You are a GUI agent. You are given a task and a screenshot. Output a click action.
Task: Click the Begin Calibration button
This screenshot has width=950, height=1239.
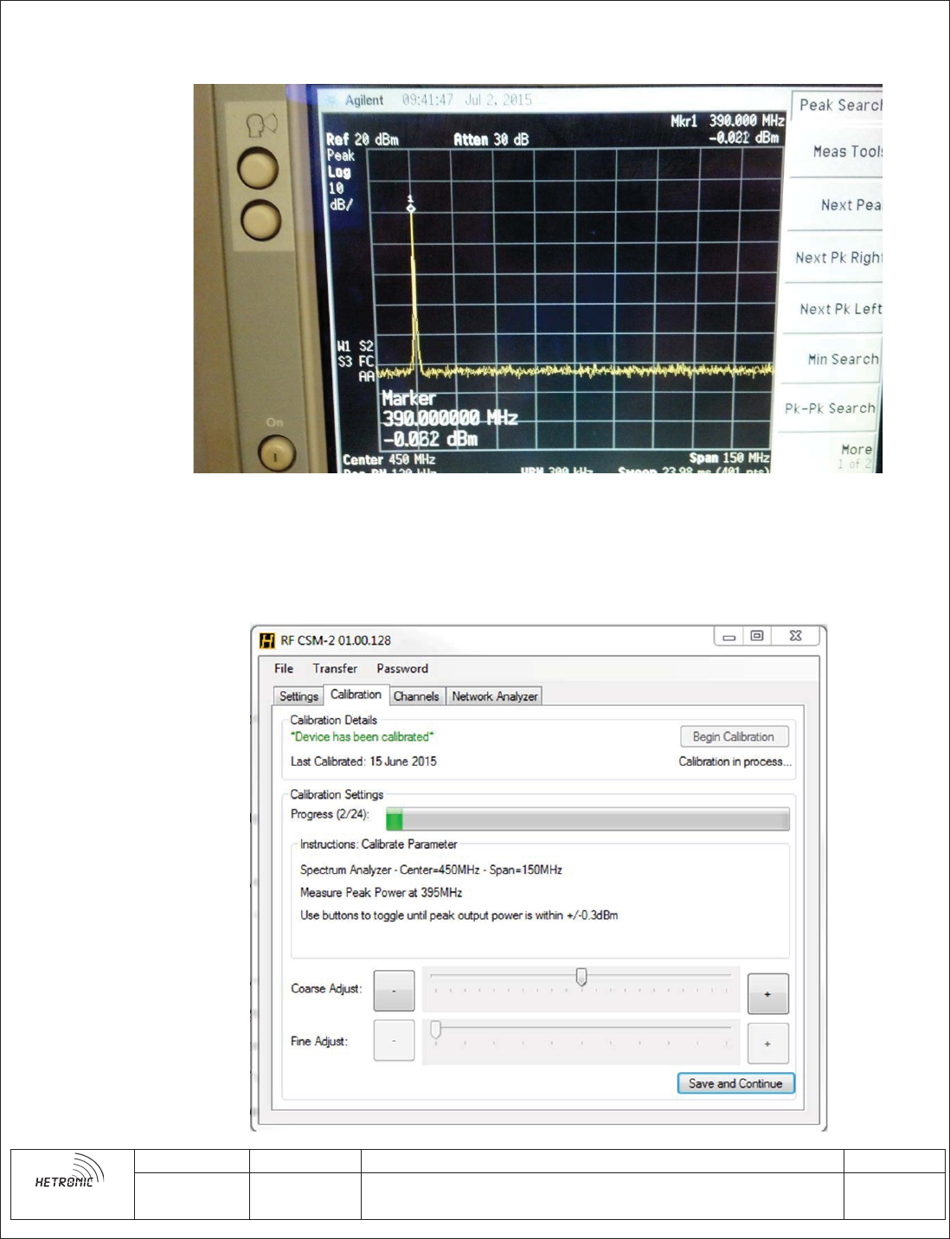(734, 737)
